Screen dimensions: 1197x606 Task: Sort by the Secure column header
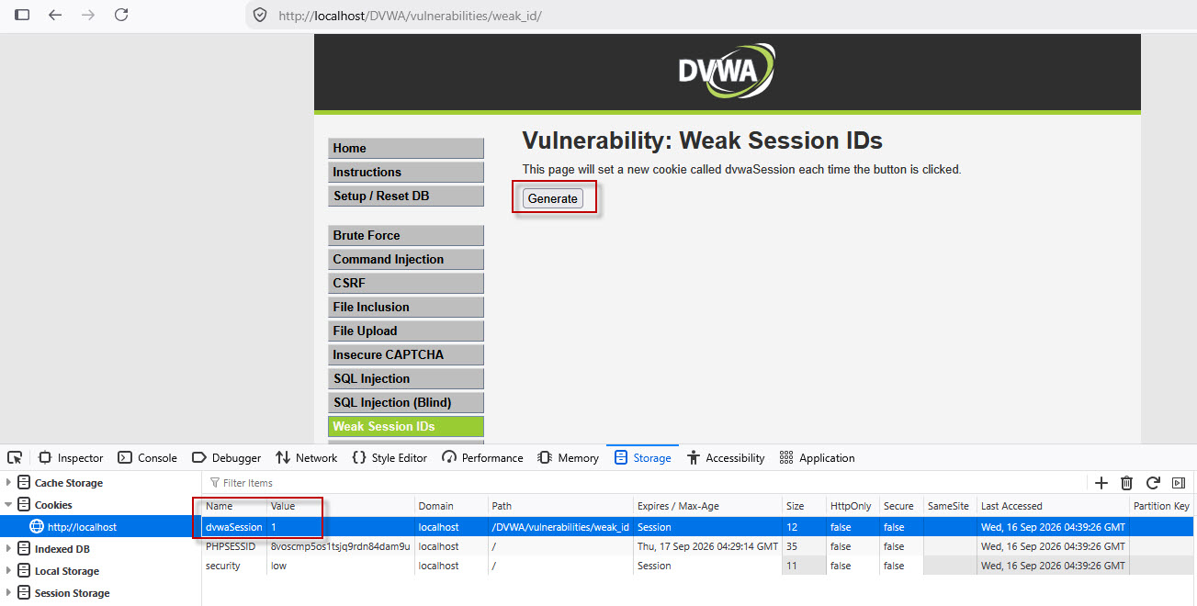(900, 506)
